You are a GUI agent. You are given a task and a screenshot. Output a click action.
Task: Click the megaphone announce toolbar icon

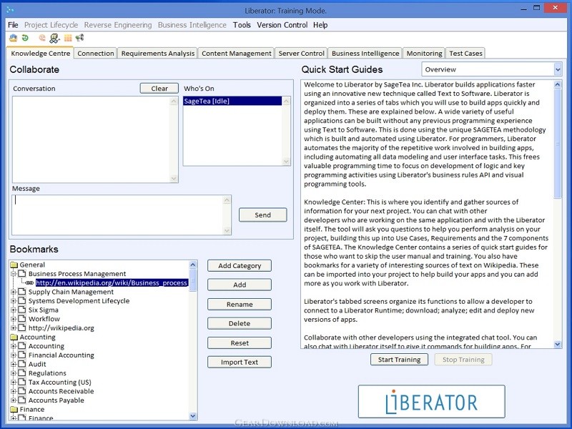coord(79,38)
